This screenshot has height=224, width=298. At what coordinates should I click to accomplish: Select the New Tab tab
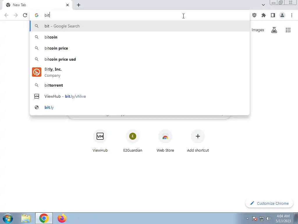click(37, 5)
